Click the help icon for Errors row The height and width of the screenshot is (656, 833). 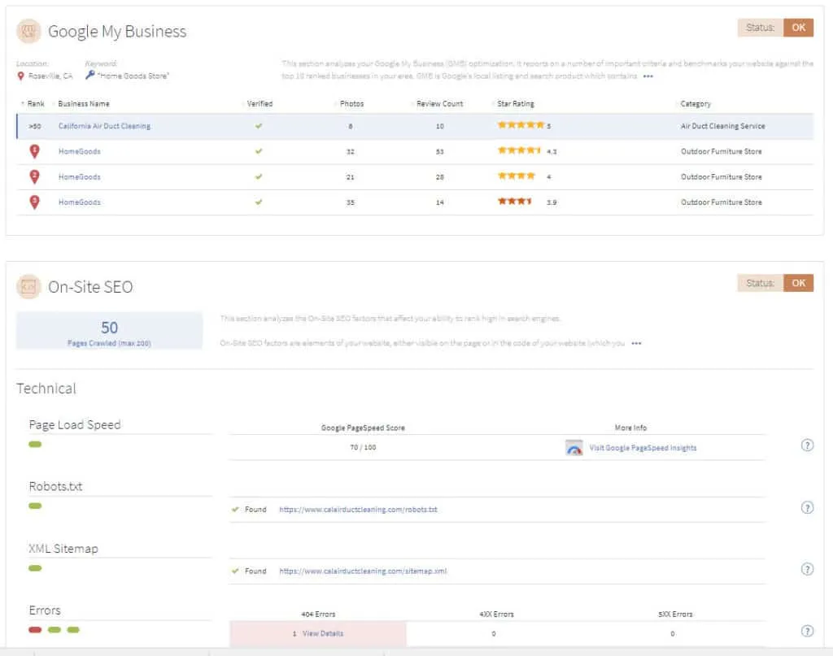pos(807,631)
